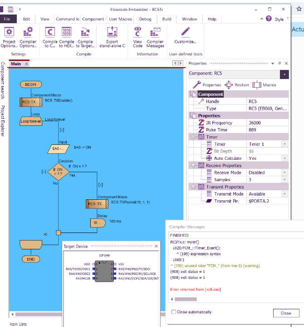Collapse the ribbon with the caret
304x327 pixels.
click(262, 19)
